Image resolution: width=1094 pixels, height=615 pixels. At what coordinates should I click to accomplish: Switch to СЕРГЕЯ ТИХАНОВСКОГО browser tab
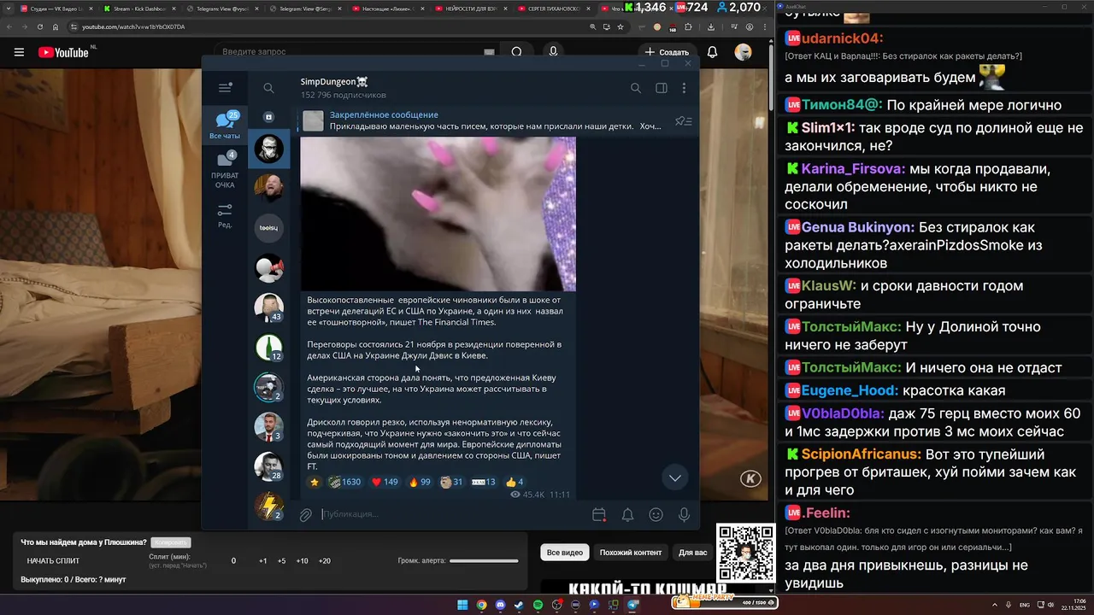554,8
